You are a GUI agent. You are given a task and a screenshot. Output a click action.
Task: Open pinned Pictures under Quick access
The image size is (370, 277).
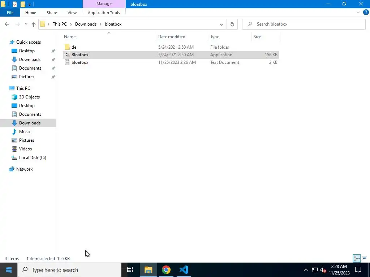point(27,77)
